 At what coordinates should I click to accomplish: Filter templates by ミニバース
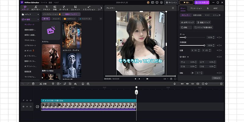(85, 19)
